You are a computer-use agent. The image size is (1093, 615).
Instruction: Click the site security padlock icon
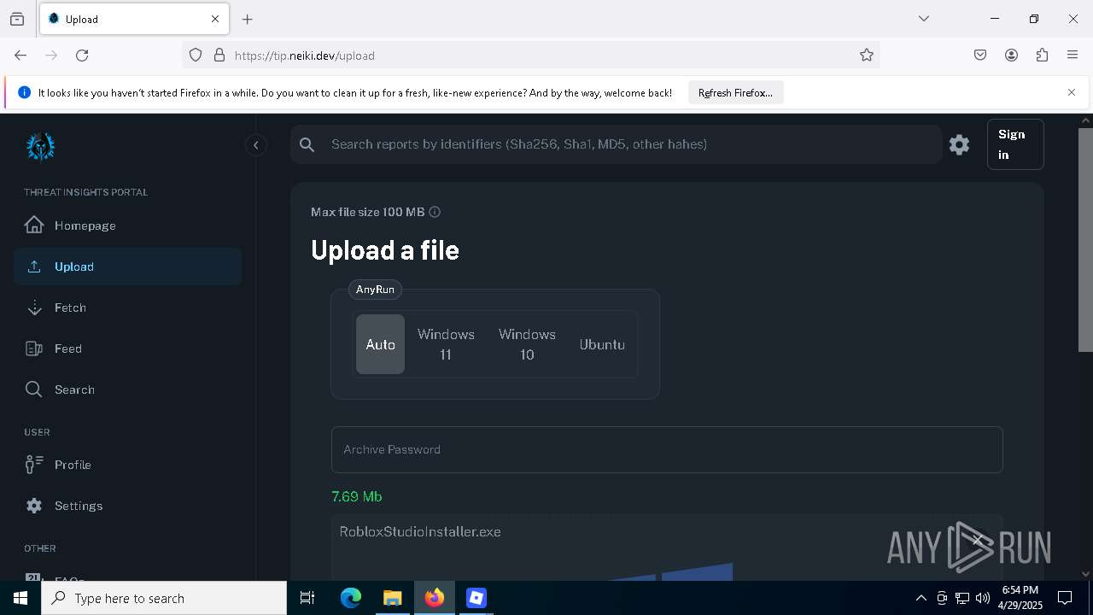coord(219,55)
